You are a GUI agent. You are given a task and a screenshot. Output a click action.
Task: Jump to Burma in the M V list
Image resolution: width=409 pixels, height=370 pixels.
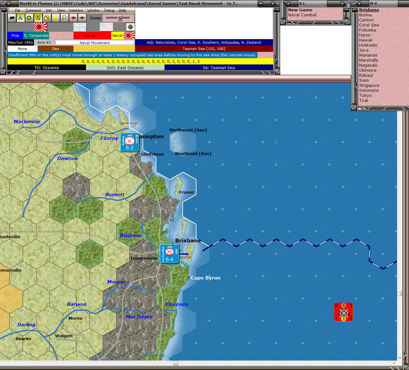(x=365, y=15)
